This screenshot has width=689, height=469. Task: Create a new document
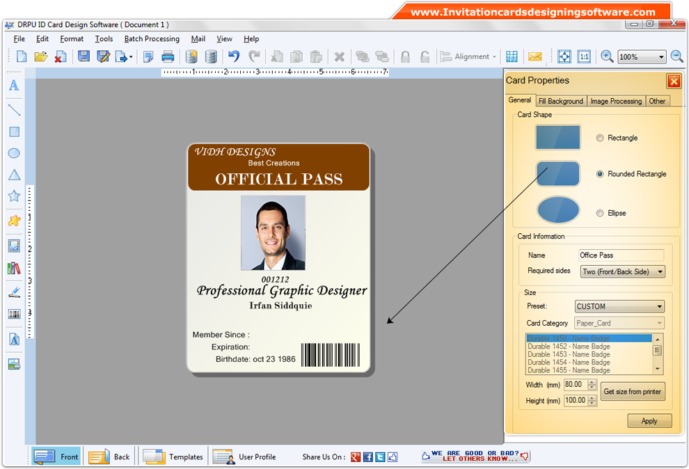point(21,56)
